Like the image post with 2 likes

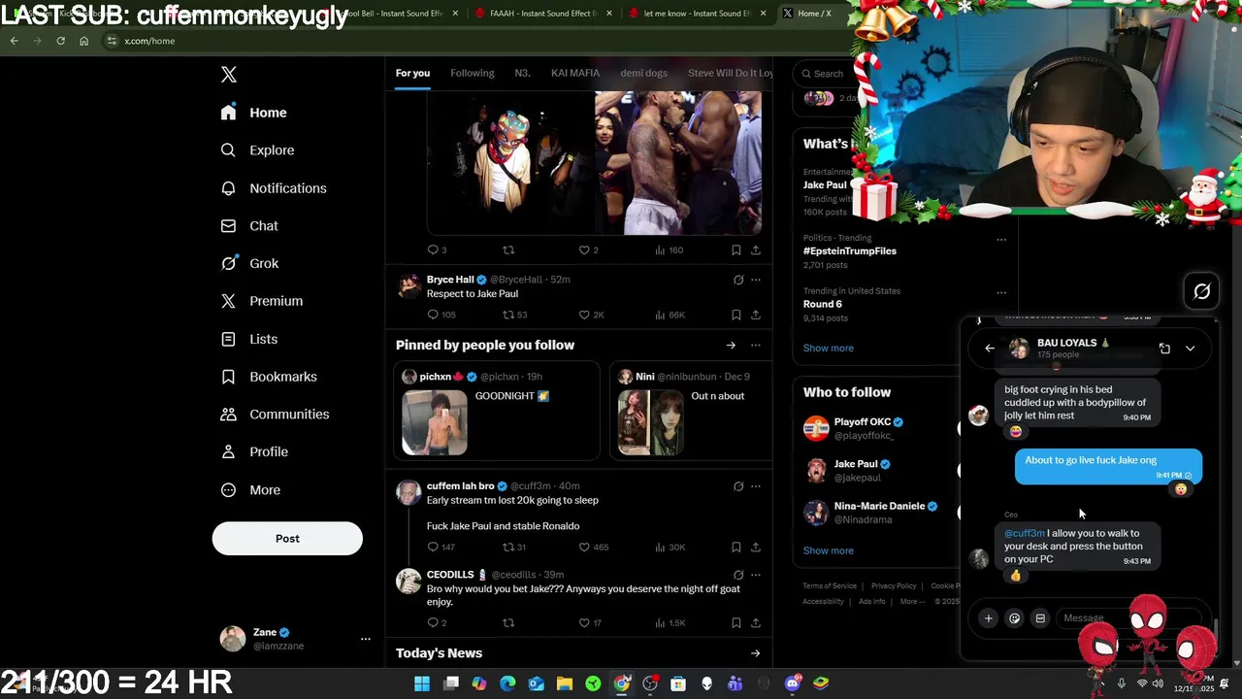click(x=584, y=250)
